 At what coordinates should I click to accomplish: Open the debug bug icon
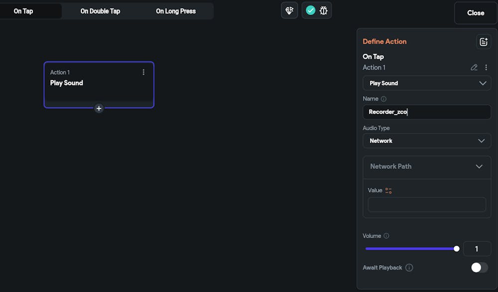323,10
